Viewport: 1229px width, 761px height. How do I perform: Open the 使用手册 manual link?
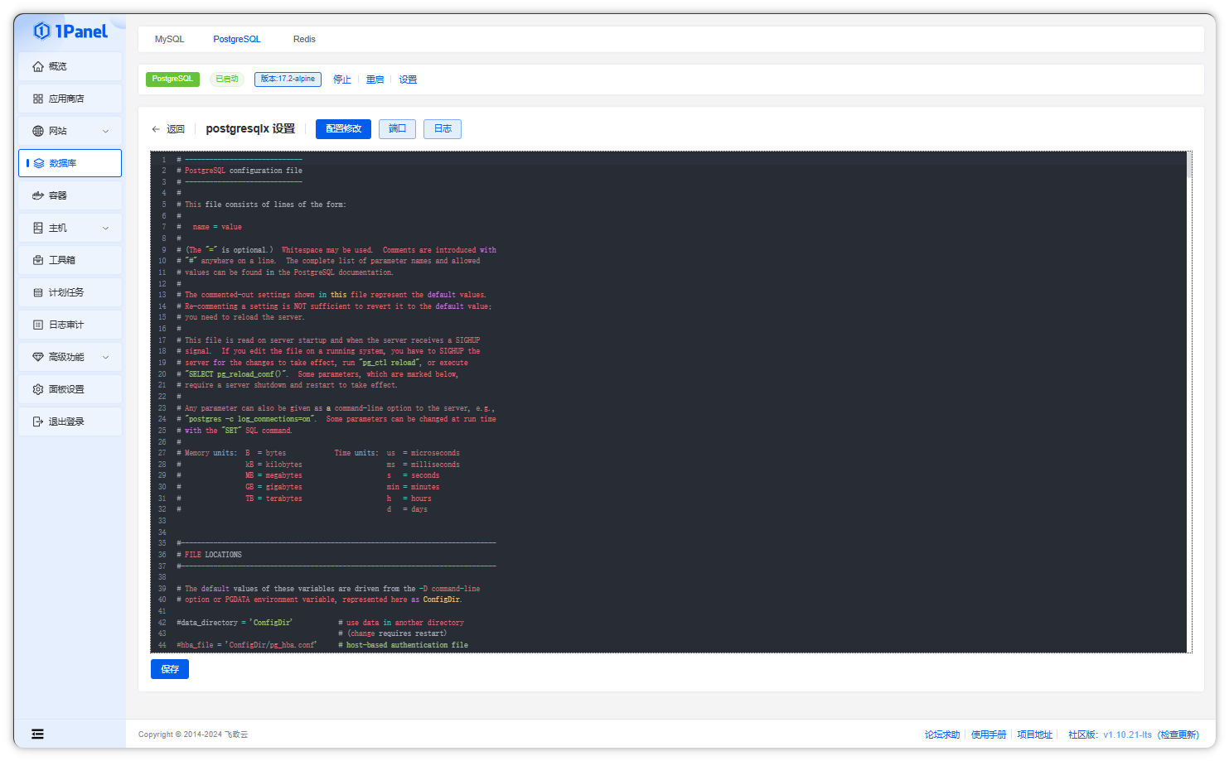click(989, 735)
